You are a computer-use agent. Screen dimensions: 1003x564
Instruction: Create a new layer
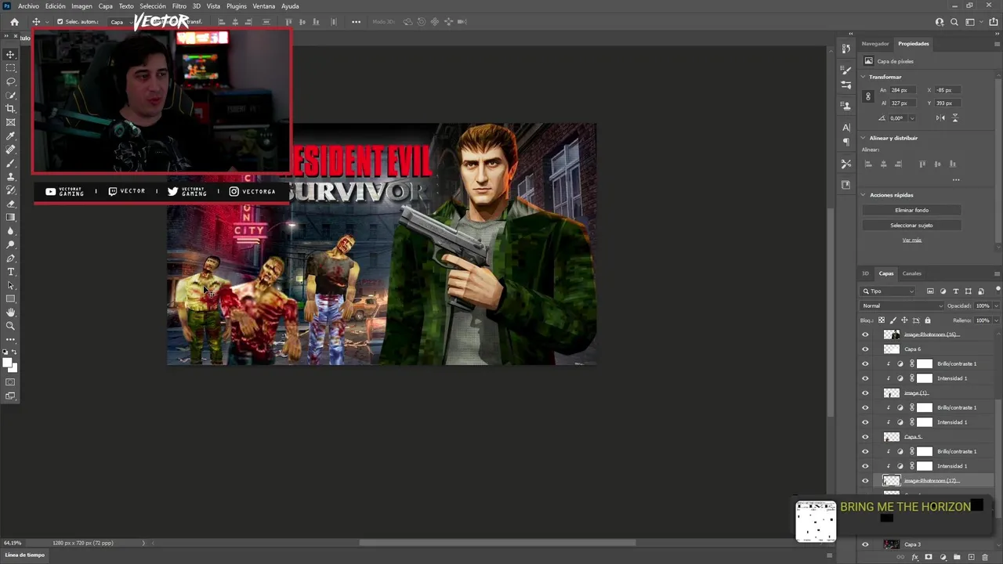[971, 557]
